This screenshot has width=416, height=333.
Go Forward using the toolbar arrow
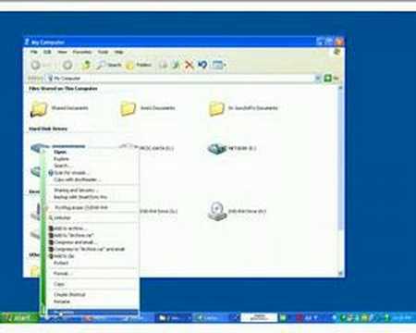click(x=67, y=65)
